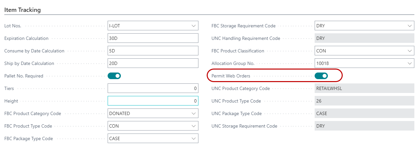Open the FBC Package Type Code dropdown
This screenshot has height=150, width=417.
(193, 138)
